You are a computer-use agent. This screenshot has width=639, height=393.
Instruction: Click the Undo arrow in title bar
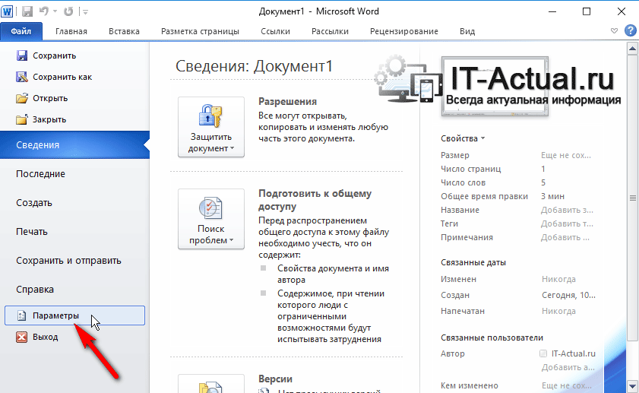click(x=45, y=11)
